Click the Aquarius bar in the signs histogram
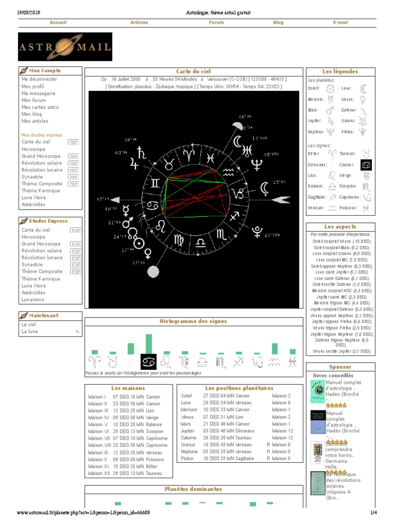This screenshot has width=394, height=526. 275,349
